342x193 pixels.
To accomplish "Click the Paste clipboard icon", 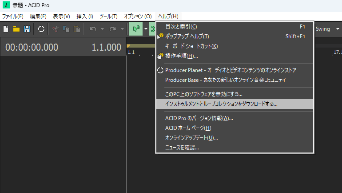I will [77, 29].
